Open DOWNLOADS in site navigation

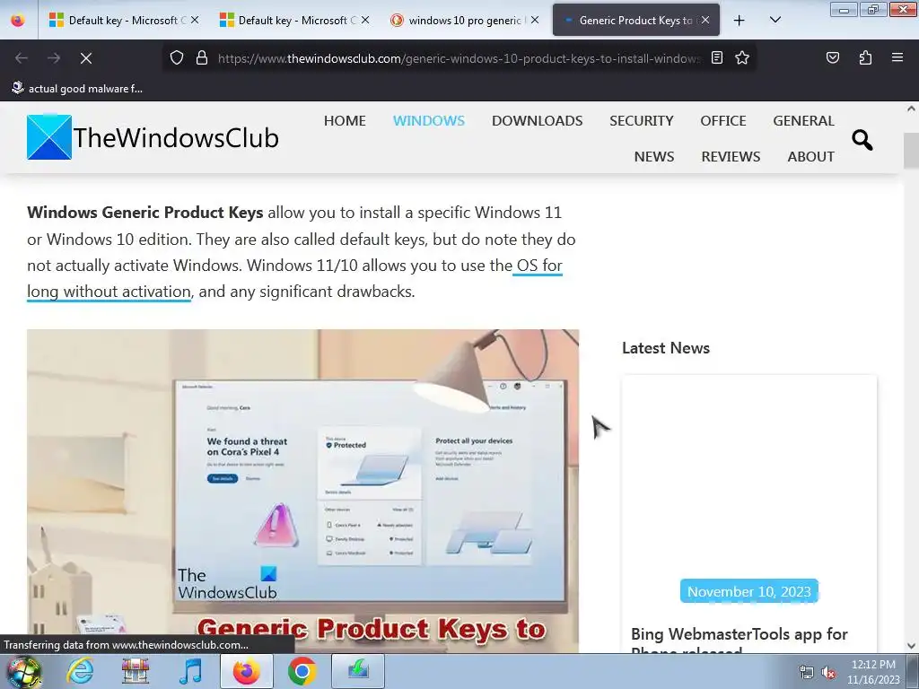pos(537,121)
